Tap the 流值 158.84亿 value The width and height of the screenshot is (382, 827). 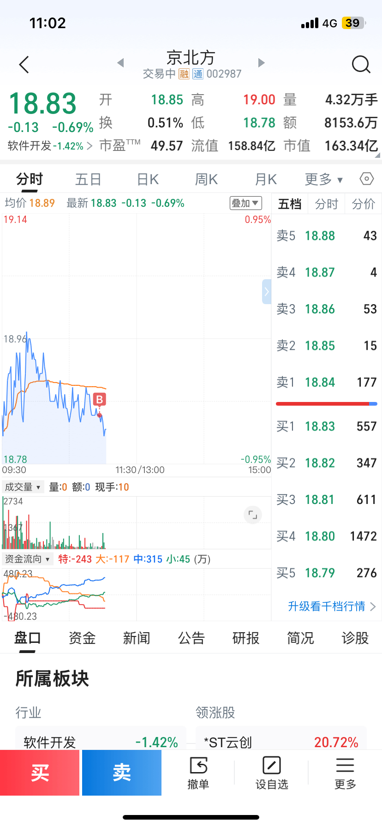click(251, 146)
